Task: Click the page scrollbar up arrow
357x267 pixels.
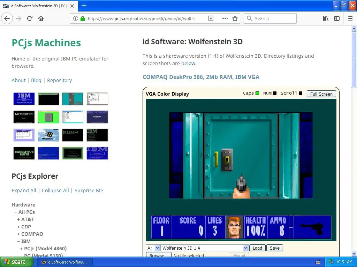Action: [x=354, y=29]
